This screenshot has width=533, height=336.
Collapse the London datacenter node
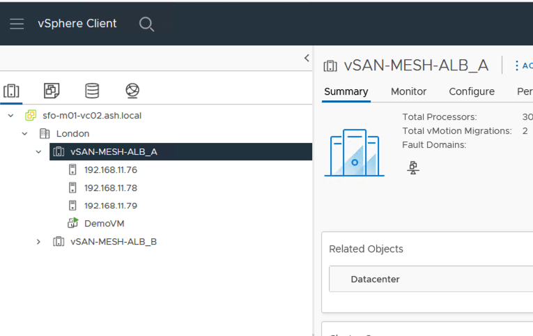pos(24,134)
